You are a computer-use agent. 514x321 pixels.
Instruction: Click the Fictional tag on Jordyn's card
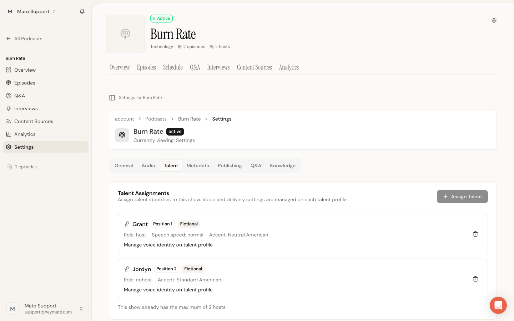coord(193,269)
